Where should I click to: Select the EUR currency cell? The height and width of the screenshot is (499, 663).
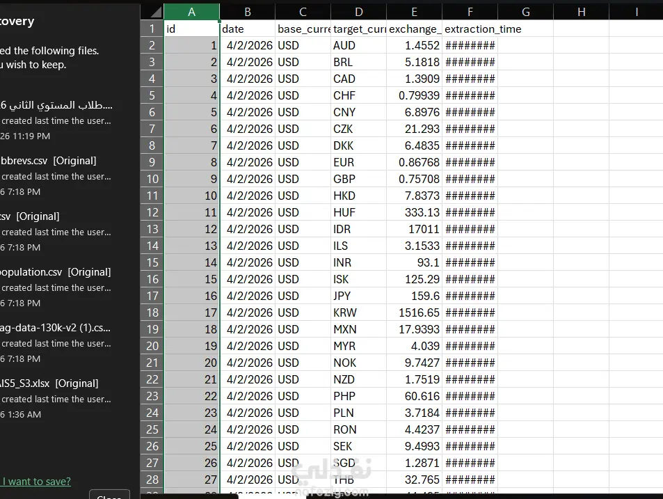pyautogui.click(x=358, y=162)
